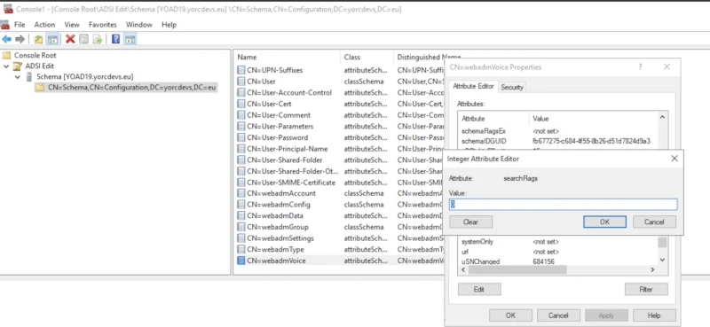The width and height of the screenshot is (710, 327).
Task: Close the Integer Attribute Editor dialog
Action: pos(674,159)
